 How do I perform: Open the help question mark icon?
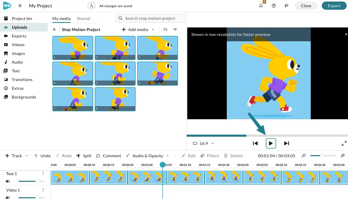click(x=274, y=6)
